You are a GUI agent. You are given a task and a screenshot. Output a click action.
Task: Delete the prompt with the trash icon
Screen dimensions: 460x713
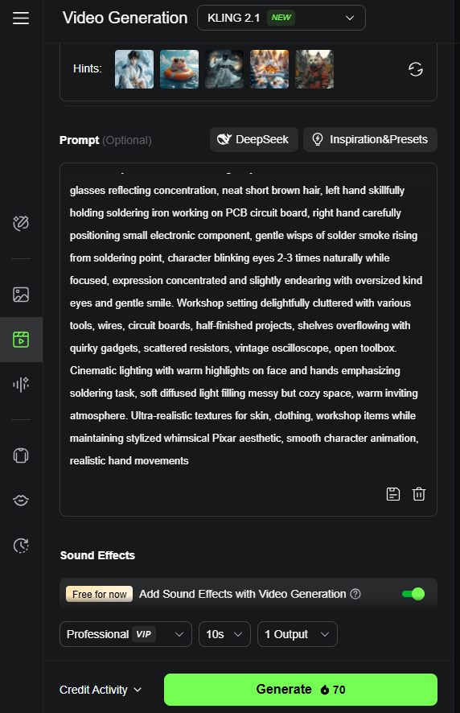pos(419,494)
